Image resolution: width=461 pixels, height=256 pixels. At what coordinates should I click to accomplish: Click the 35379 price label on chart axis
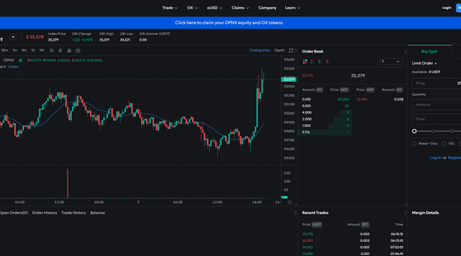289,79
